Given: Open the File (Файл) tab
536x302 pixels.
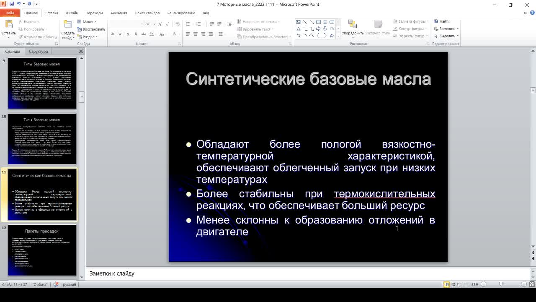Looking at the screenshot, I should 10,13.
